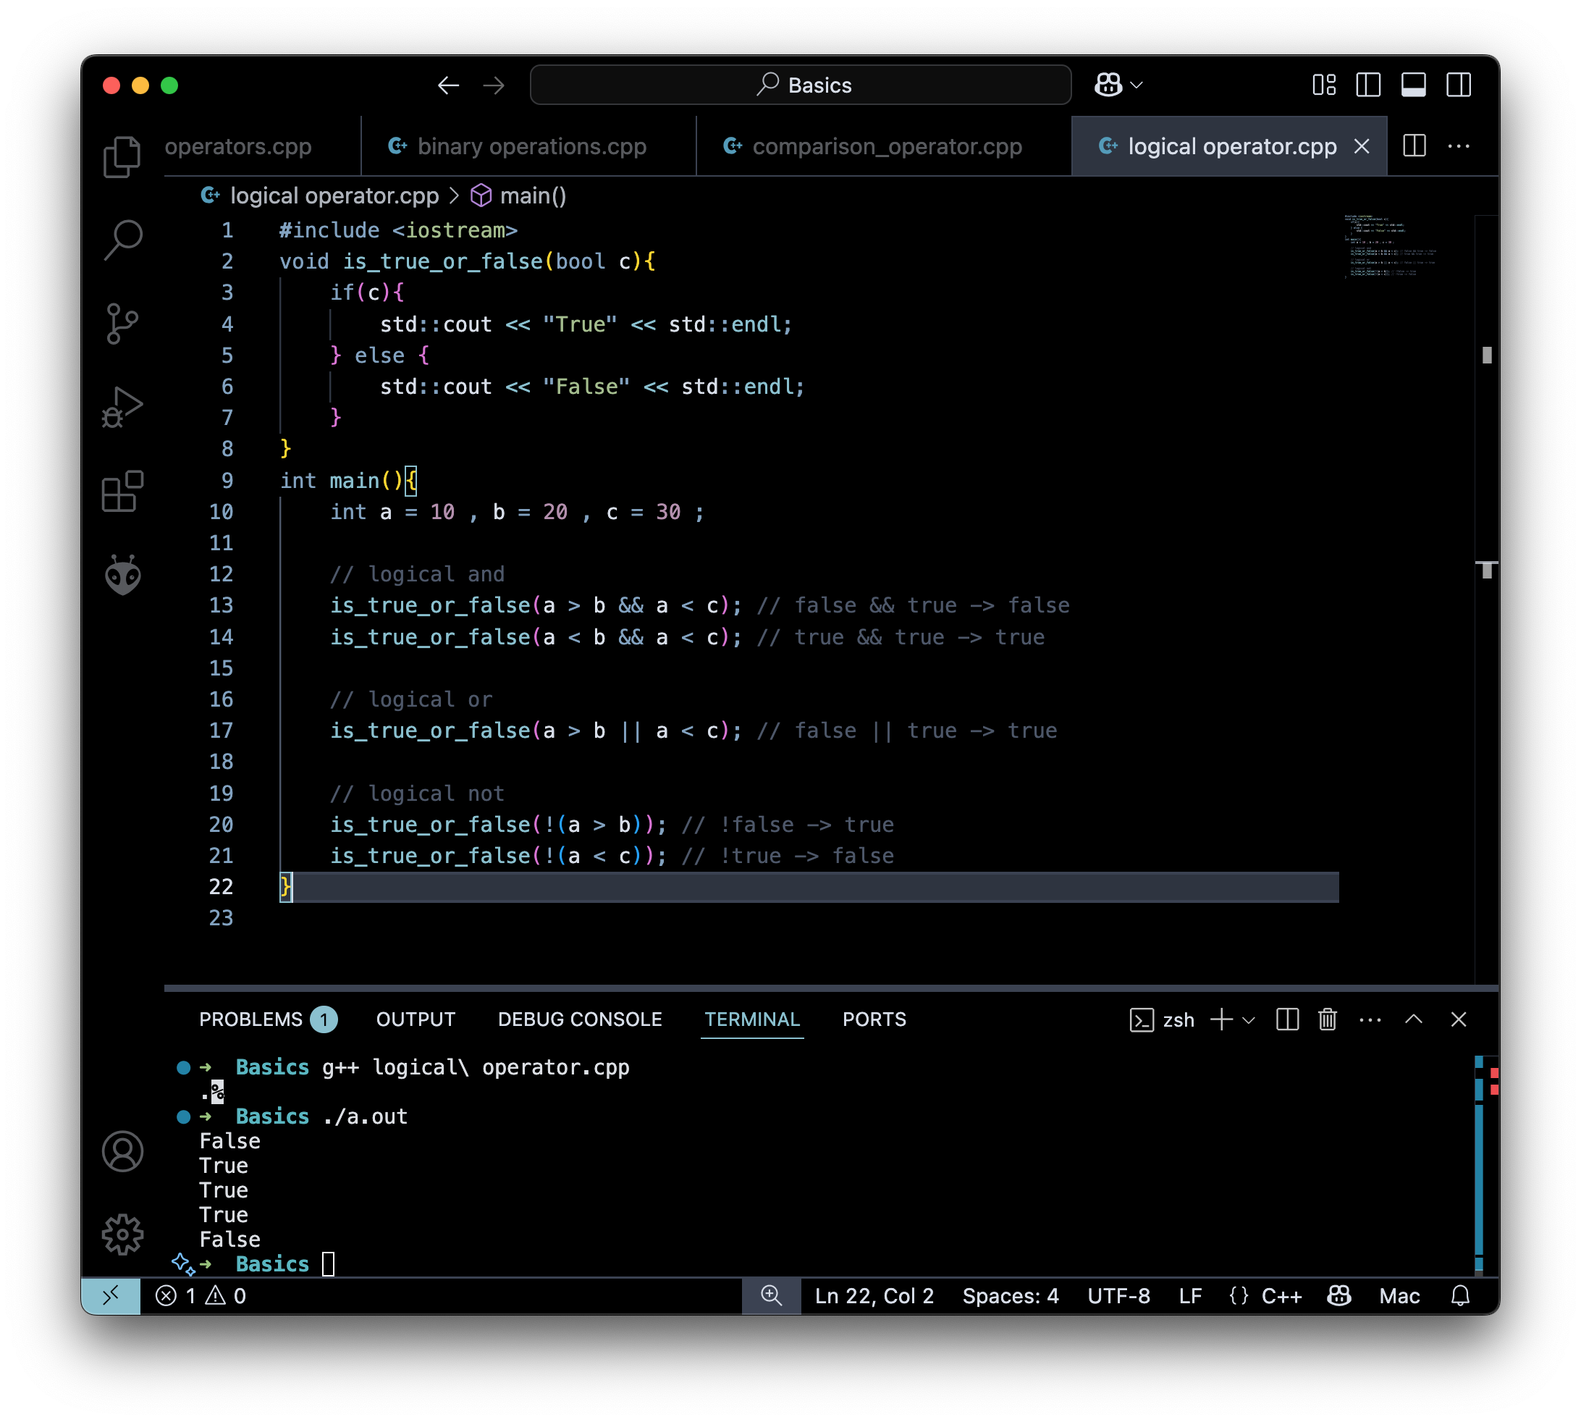The width and height of the screenshot is (1581, 1422).
Task: Open the Run and Debug view
Action: tap(123, 408)
